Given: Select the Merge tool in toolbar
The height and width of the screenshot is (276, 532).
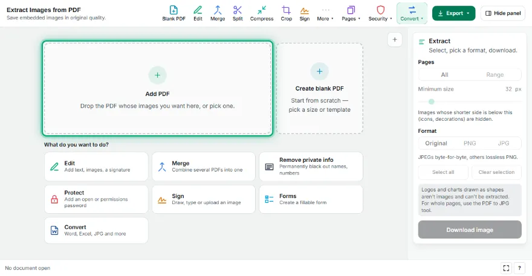Looking at the screenshot, I should click(218, 13).
